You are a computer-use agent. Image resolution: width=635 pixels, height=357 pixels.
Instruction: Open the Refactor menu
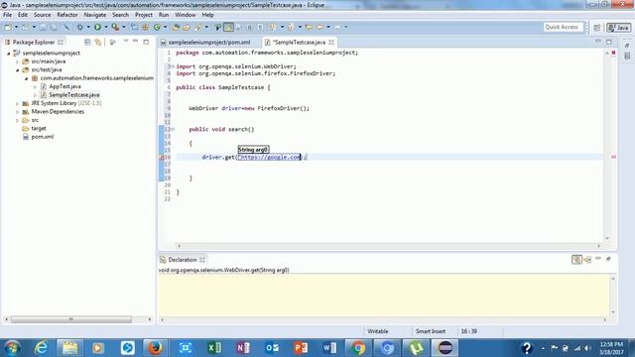(x=67, y=15)
